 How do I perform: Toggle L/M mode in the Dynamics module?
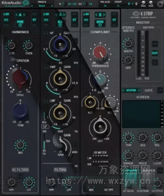pos(86,14)
